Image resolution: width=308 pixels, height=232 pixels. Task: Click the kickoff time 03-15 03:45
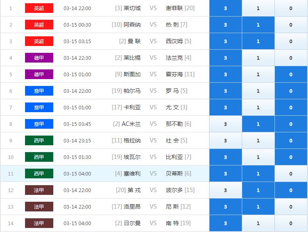click(x=77, y=124)
